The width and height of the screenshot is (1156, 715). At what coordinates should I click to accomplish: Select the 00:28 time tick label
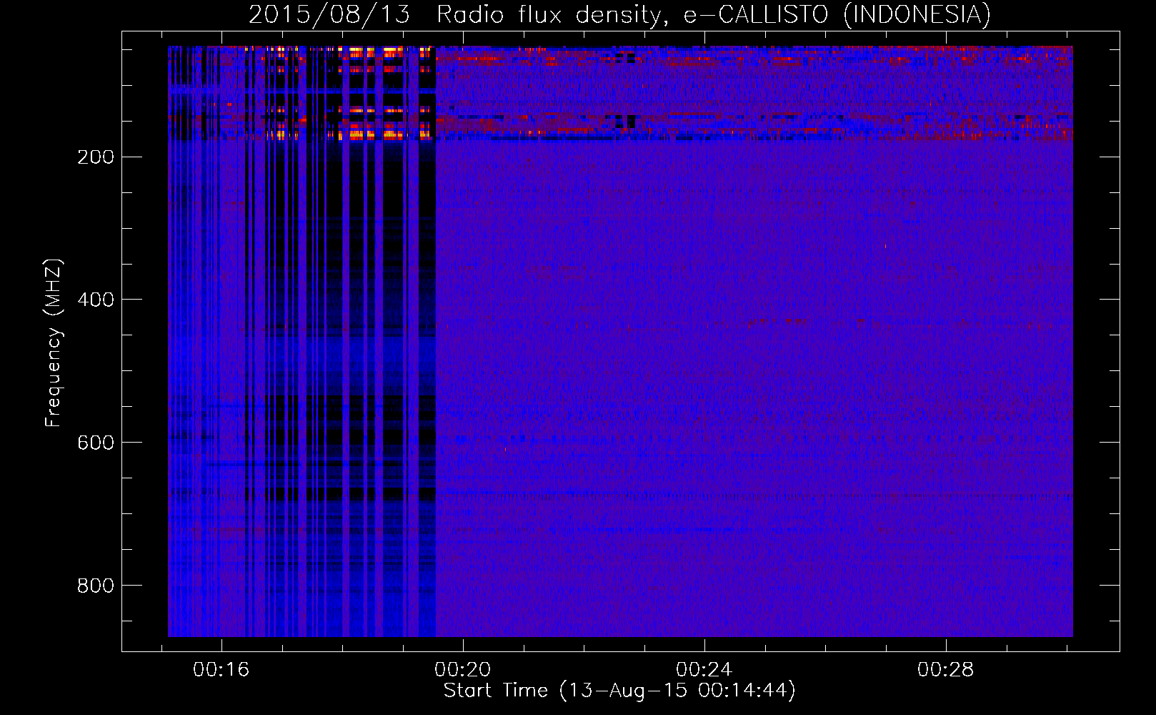(946, 669)
